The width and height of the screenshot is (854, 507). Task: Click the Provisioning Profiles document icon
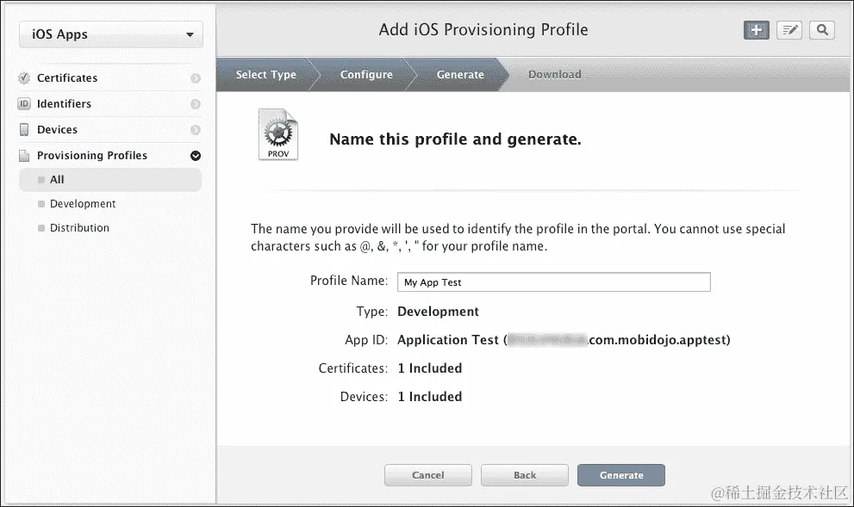tap(24, 156)
